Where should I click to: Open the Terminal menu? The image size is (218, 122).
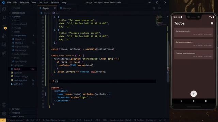tap(55, 2)
